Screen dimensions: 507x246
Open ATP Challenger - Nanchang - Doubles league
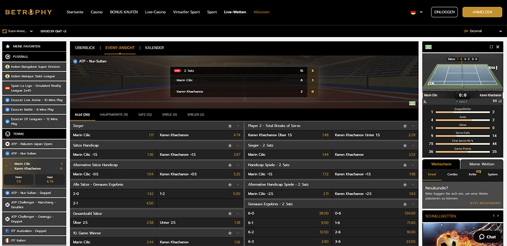pyautogui.click(x=34, y=204)
